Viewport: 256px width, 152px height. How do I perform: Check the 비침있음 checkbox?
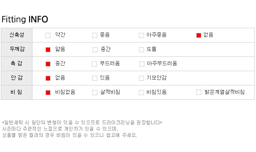click(x=141, y=93)
